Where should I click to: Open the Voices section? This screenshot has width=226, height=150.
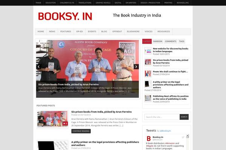pos(149,31)
